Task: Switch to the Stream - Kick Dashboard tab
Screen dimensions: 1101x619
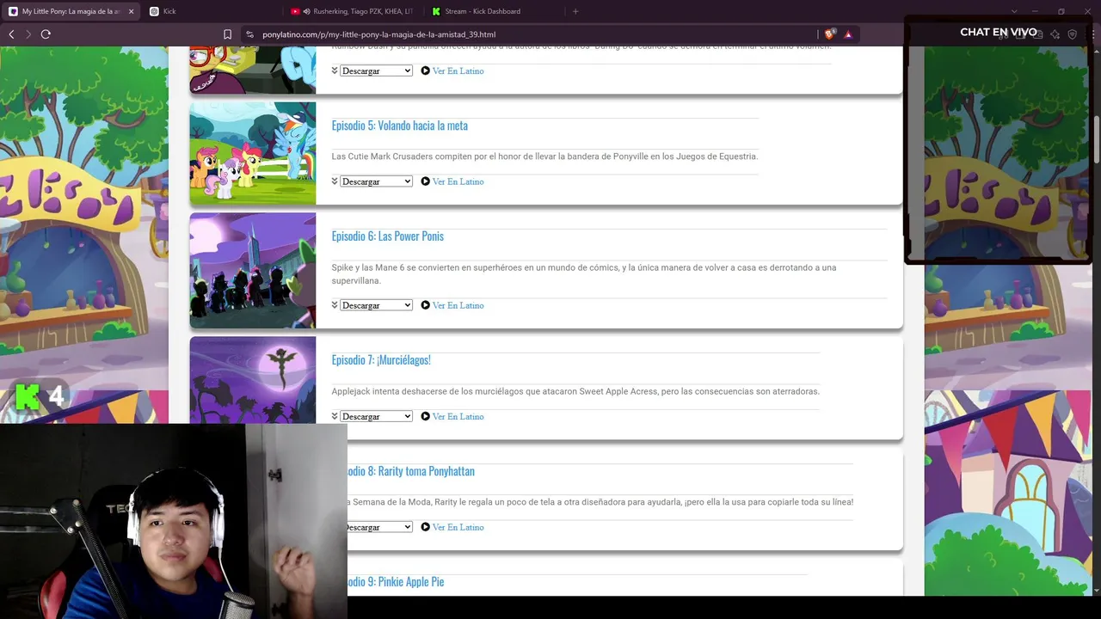Action: [495, 11]
